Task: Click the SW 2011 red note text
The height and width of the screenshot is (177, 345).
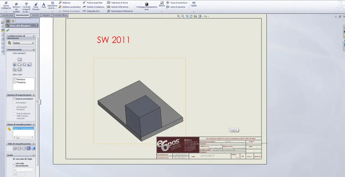Action: pos(113,40)
